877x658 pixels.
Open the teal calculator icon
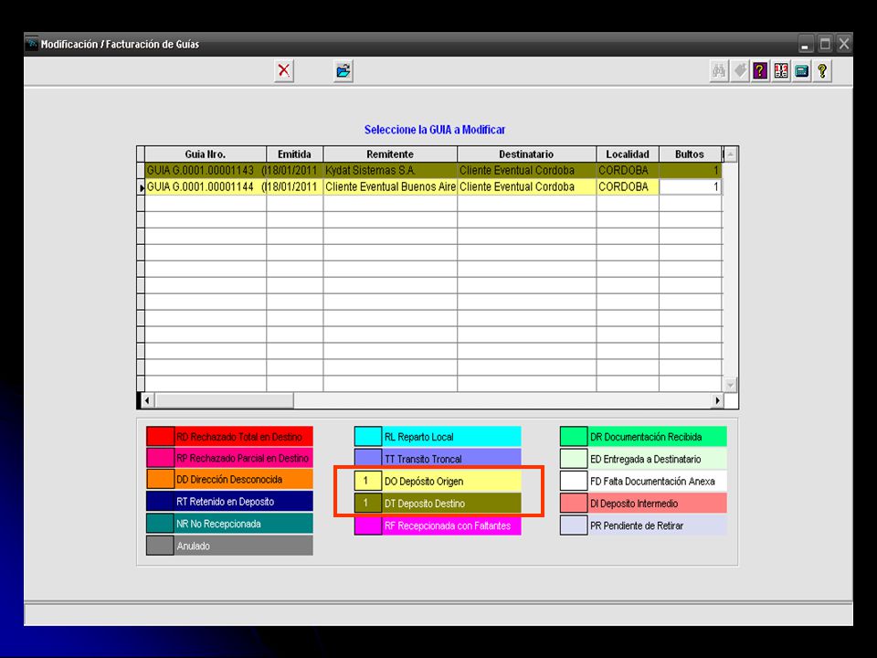point(801,71)
